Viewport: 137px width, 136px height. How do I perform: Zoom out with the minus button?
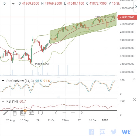point(64,113)
